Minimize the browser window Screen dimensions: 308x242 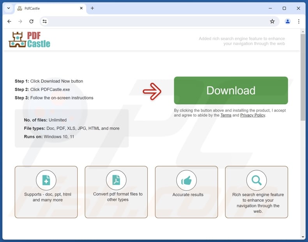pyautogui.click(x=270, y=8)
